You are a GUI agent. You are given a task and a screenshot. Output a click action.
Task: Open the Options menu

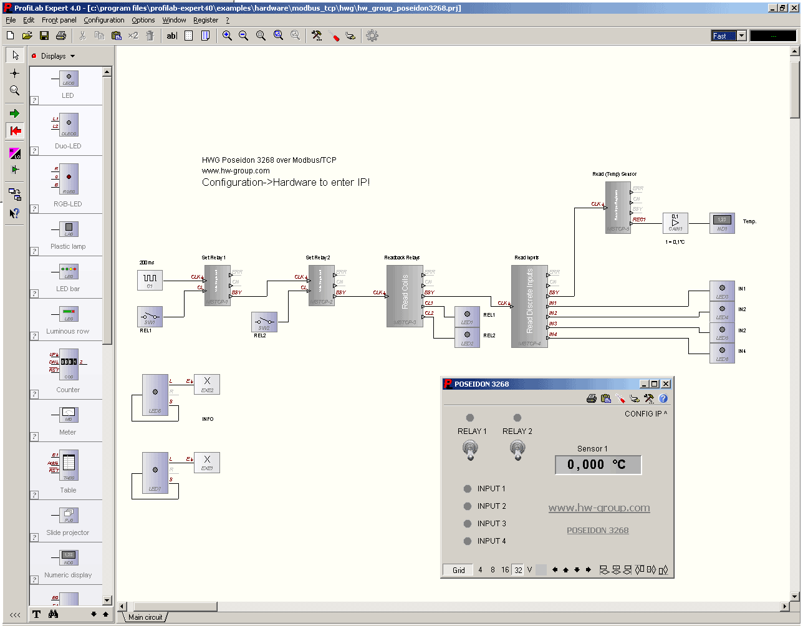tap(143, 20)
